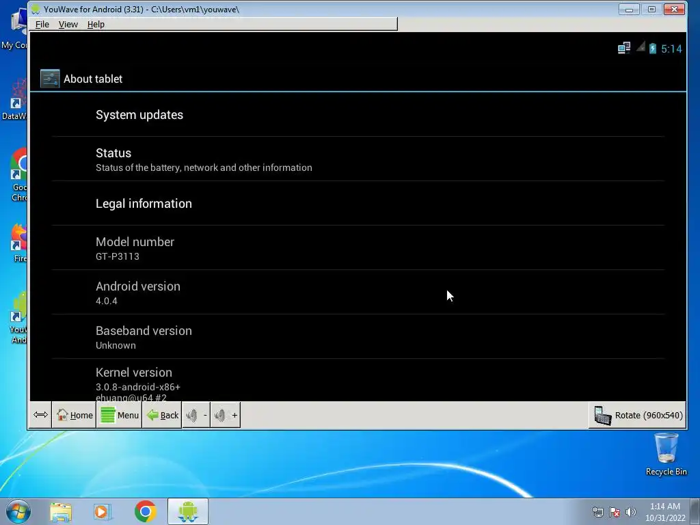Open Legal information
Image resolution: width=700 pixels, height=525 pixels.
(358, 204)
